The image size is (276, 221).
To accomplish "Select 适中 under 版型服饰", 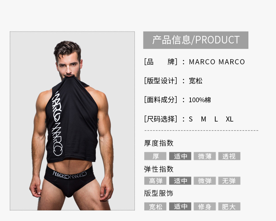I will 180,206.
